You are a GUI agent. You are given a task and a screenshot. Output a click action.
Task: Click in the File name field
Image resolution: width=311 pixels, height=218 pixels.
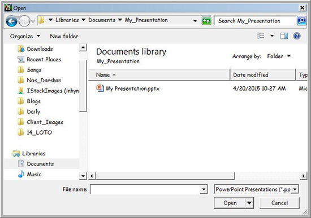(145, 189)
